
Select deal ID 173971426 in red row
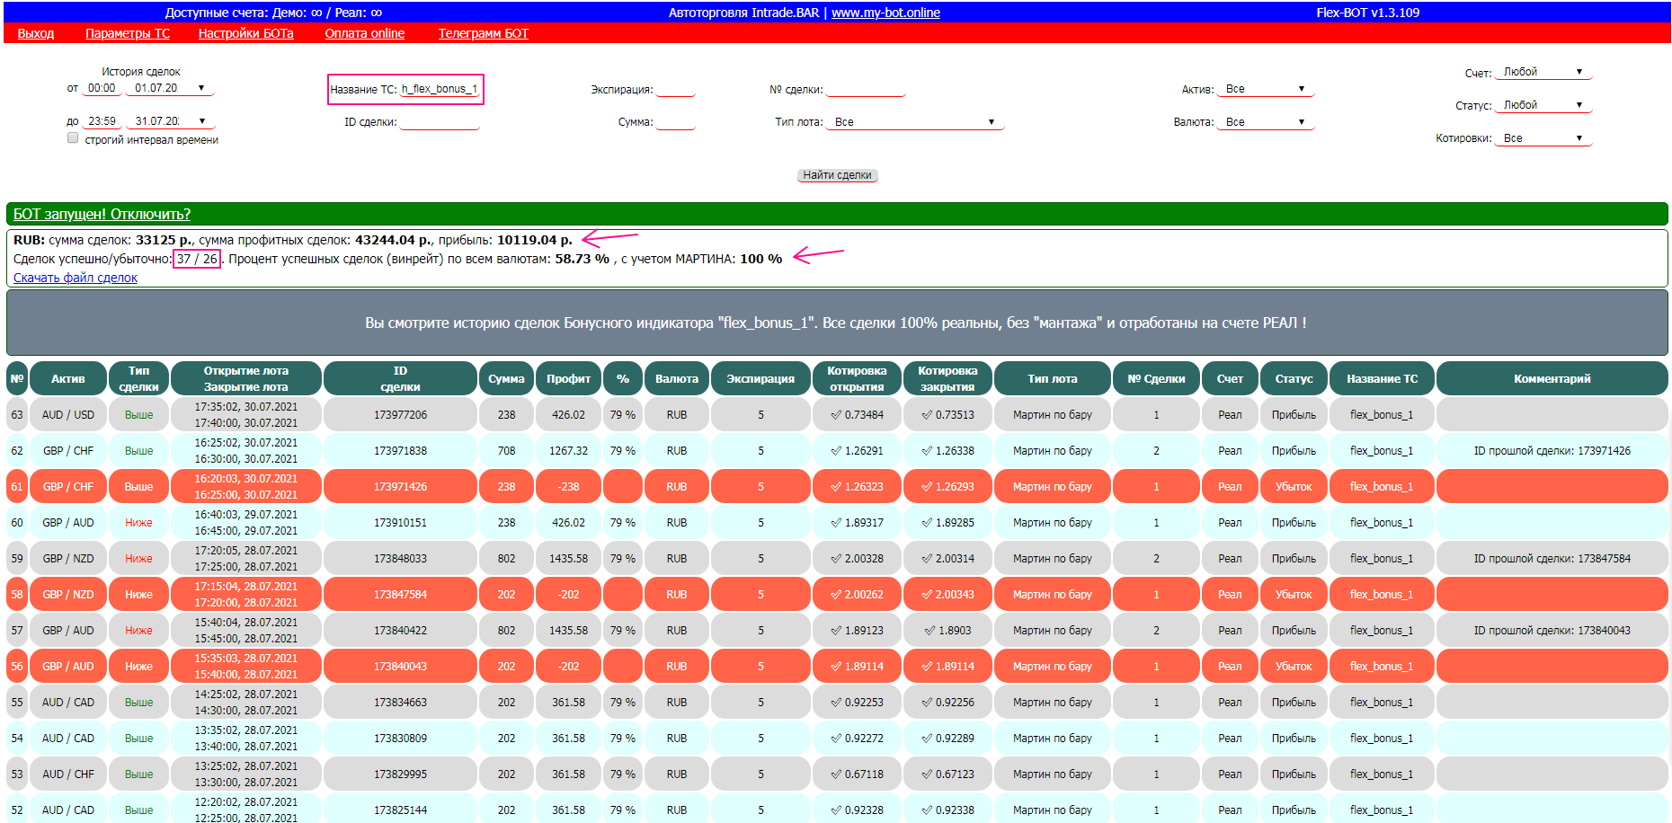[400, 487]
